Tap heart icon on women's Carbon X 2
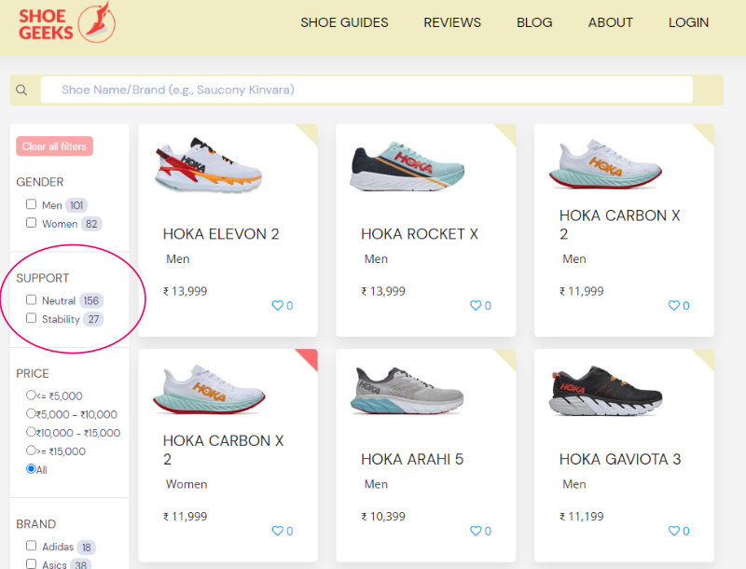 click(x=277, y=531)
